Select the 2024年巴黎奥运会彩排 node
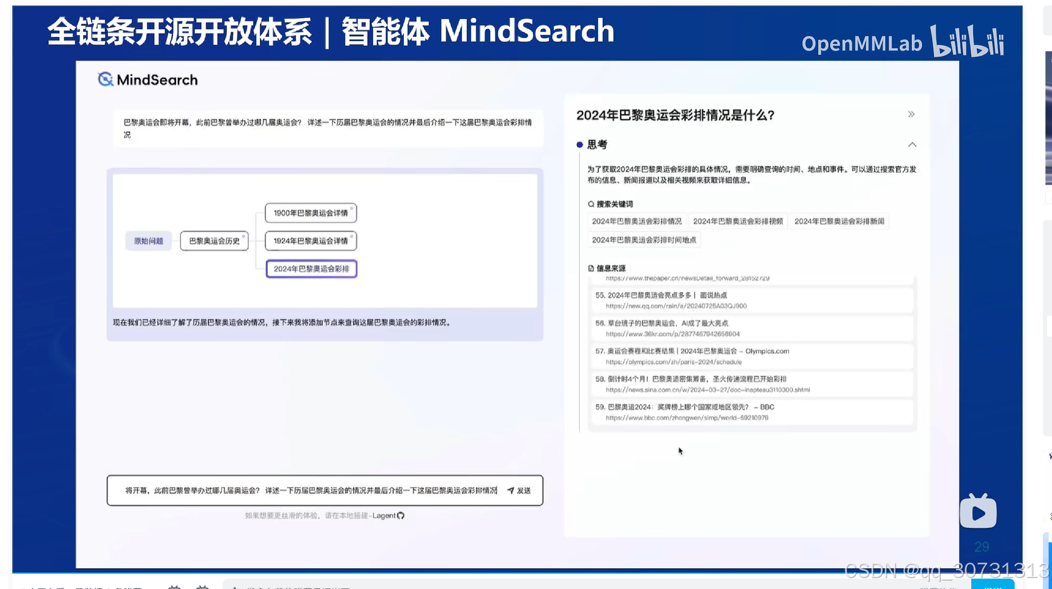This screenshot has height=589, width=1052. (x=311, y=269)
